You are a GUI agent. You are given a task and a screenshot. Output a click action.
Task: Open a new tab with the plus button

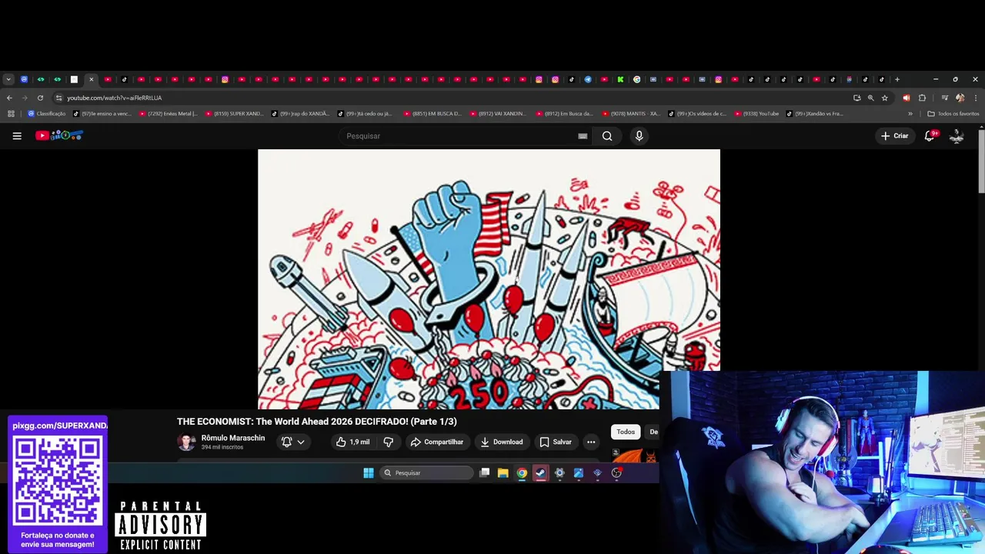point(897,79)
